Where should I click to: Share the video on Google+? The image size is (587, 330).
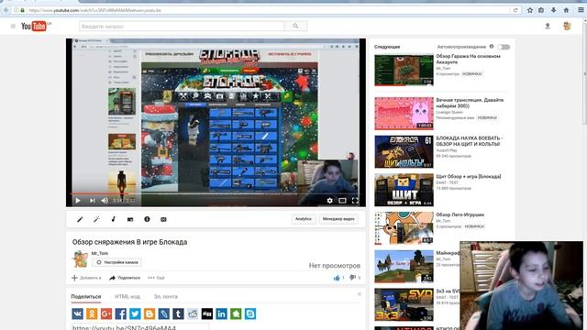[106, 313]
